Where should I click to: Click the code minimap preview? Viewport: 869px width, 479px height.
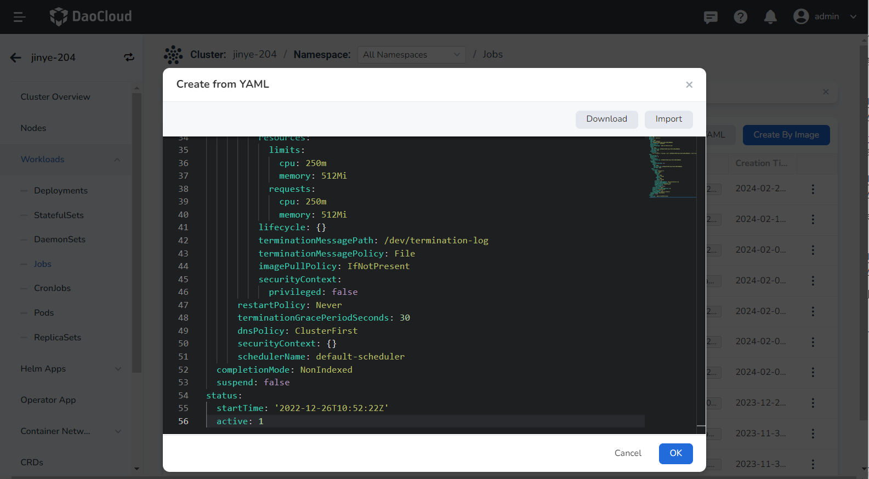click(x=672, y=167)
